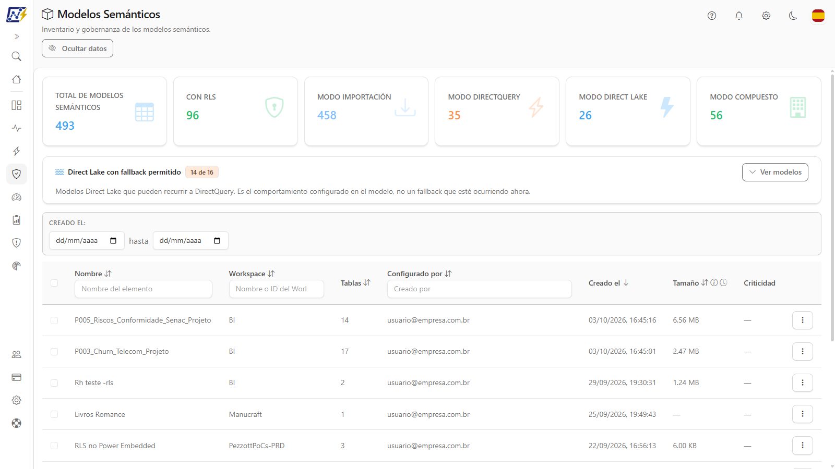The height and width of the screenshot is (469, 835).
Task: Open help question mark icon
Action: click(712, 16)
